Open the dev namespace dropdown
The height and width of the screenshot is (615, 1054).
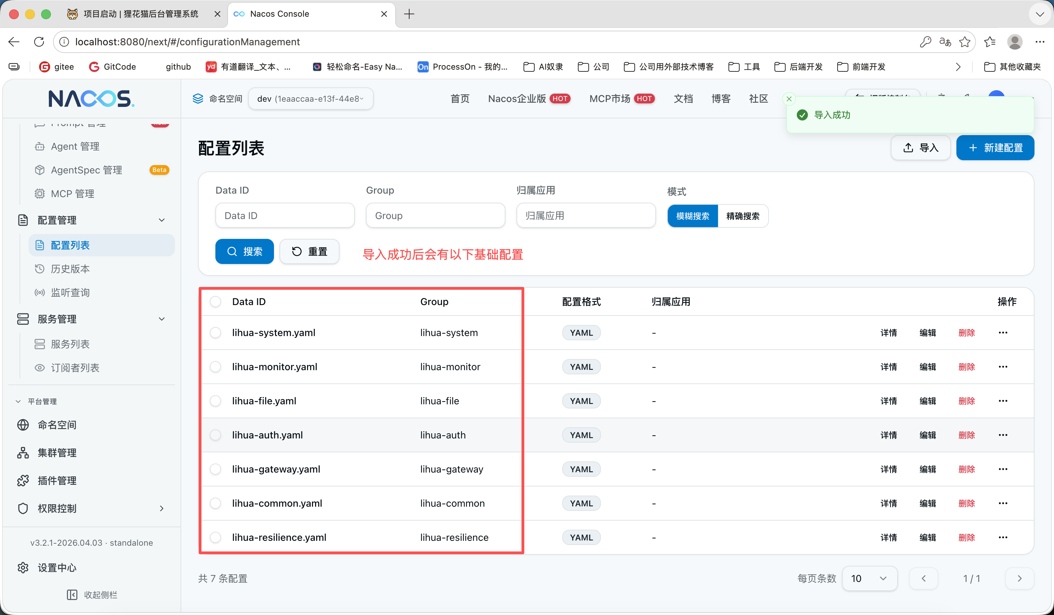310,99
